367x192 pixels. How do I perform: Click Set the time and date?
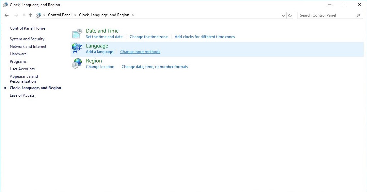click(x=104, y=37)
